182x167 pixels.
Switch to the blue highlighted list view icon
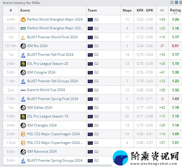coord(177,3)
